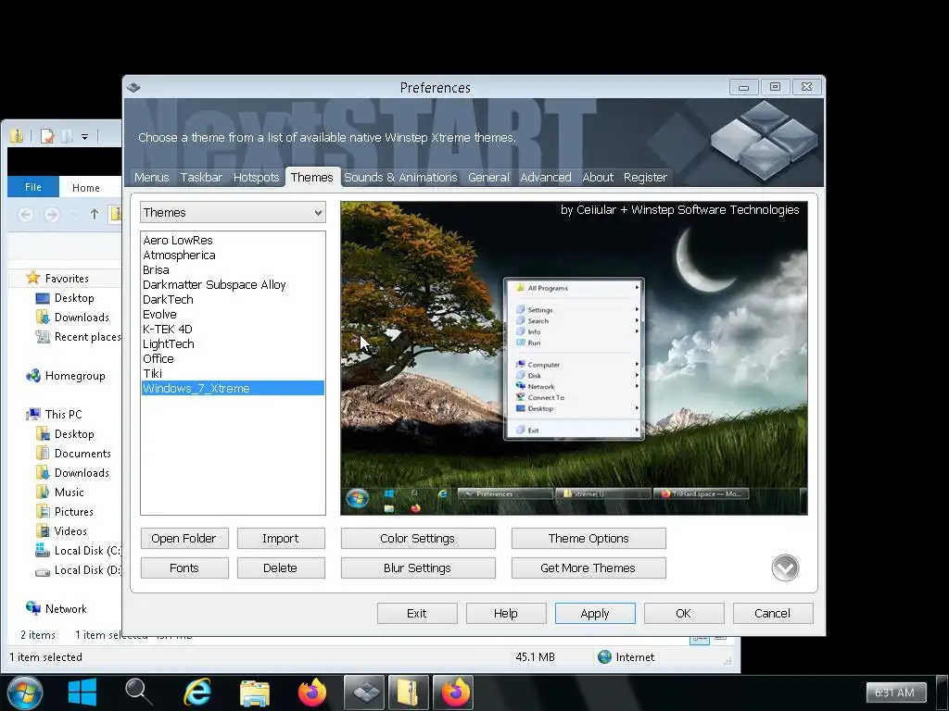Click the Help button

(506, 613)
